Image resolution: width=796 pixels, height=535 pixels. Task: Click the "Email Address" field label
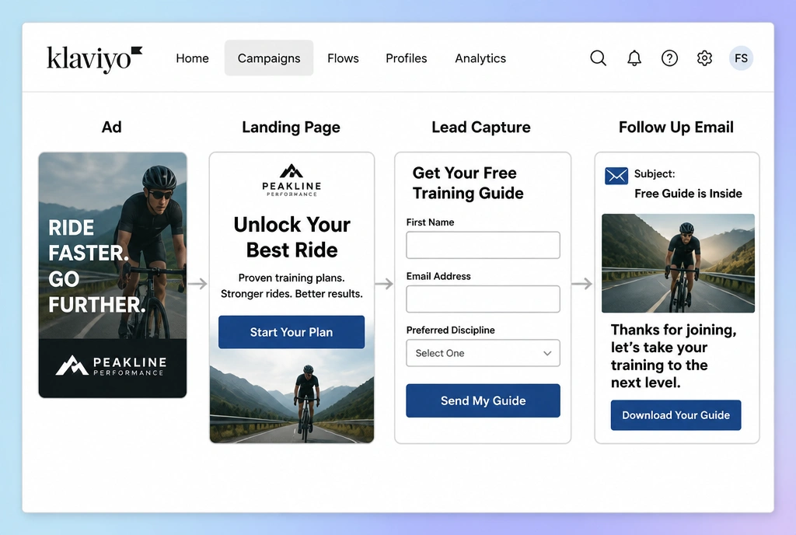pos(438,276)
